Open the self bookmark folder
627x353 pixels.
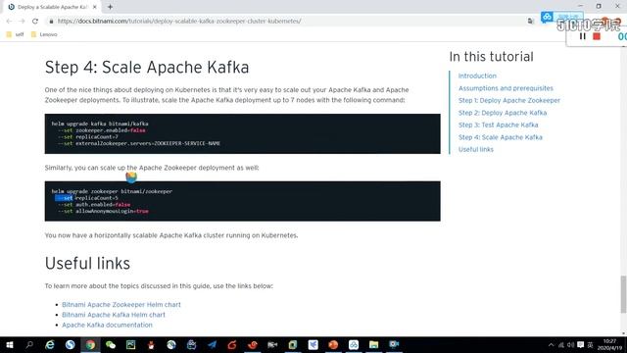click(16, 34)
